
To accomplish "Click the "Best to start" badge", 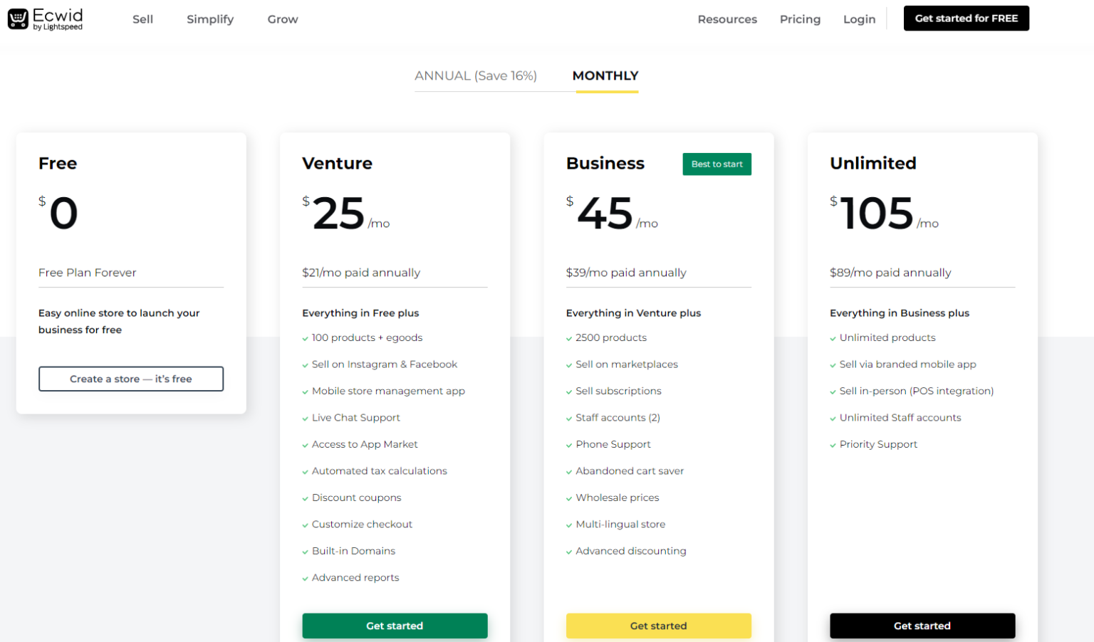I will (717, 164).
